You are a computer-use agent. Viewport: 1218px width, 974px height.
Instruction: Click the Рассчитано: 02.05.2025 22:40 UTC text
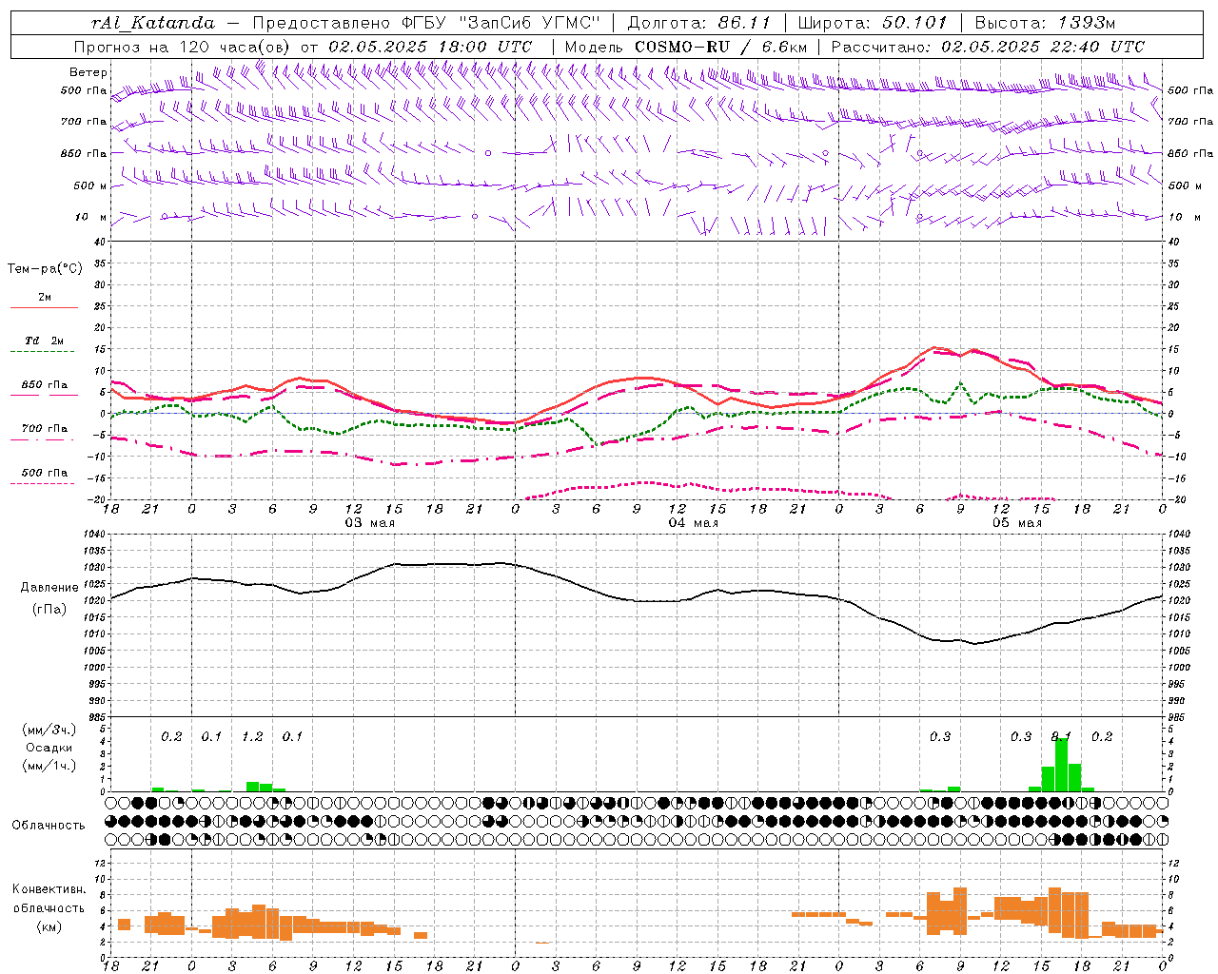click(988, 47)
